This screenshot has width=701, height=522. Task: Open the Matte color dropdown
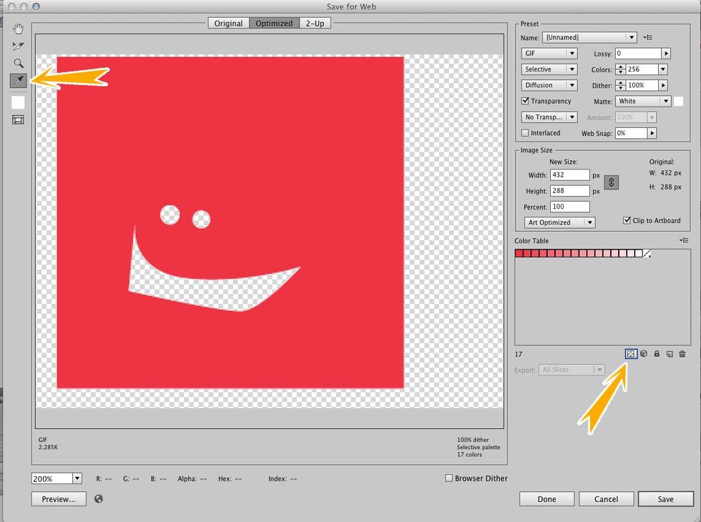pyautogui.click(x=642, y=101)
